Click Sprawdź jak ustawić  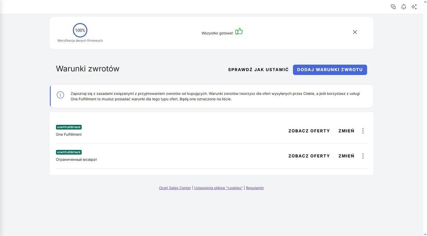tap(258, 70)
